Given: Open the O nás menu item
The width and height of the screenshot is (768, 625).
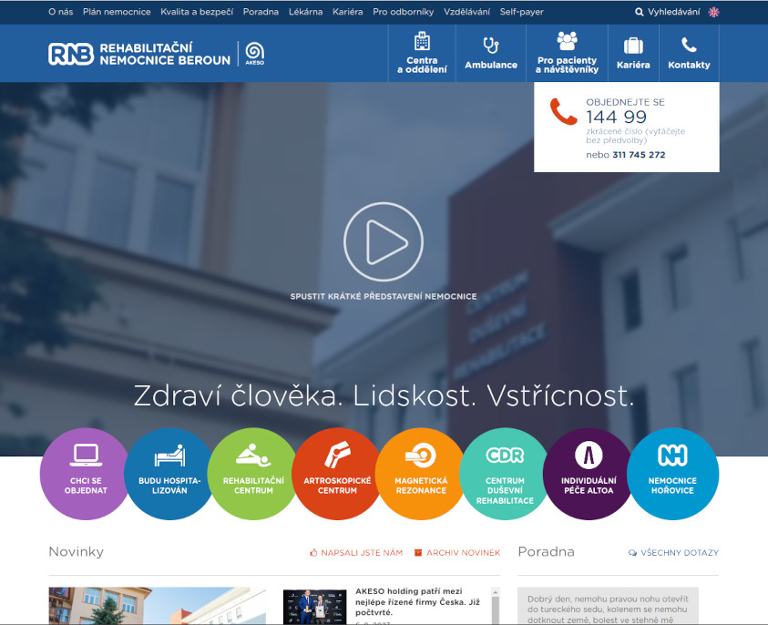Looking at the screenshot, I should point(61,12).
